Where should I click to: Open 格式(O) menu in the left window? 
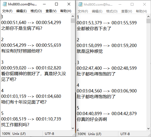click(x=36, y=11)
